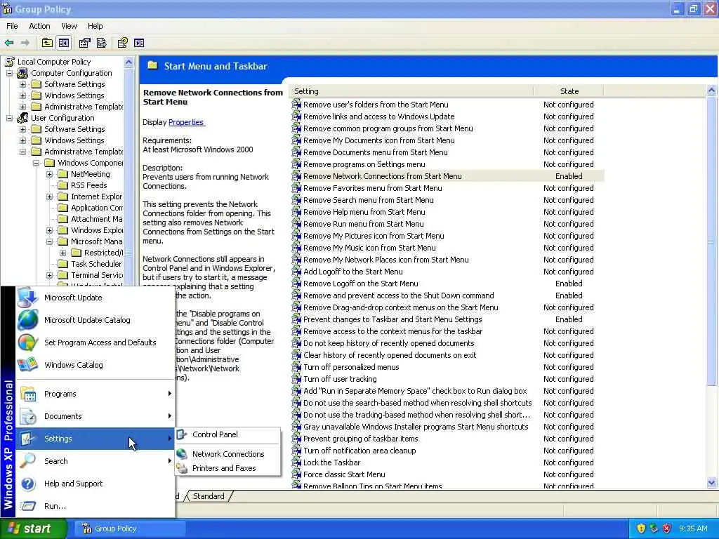Expand the Internet Explorer tree node
The width and height of the screenshot is (719, 539).
[x=50, y=197]
